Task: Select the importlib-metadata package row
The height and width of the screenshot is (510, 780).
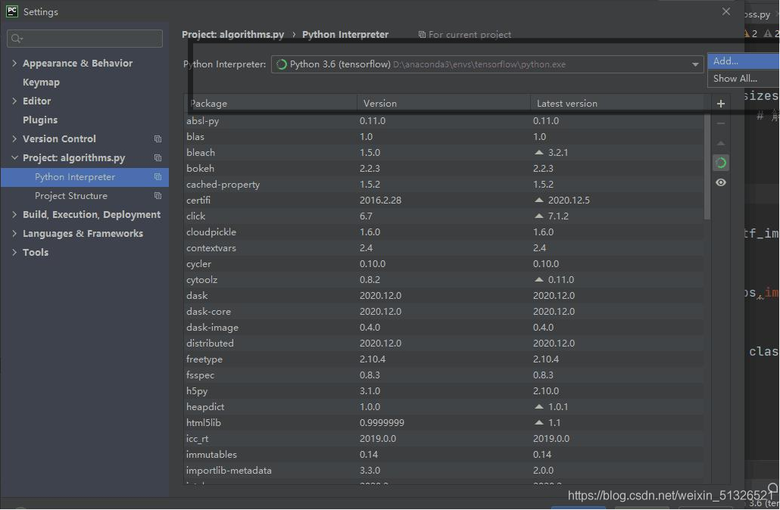Action: point(444,471)
